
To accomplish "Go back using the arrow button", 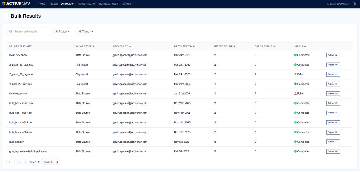I will coord(5,16).
